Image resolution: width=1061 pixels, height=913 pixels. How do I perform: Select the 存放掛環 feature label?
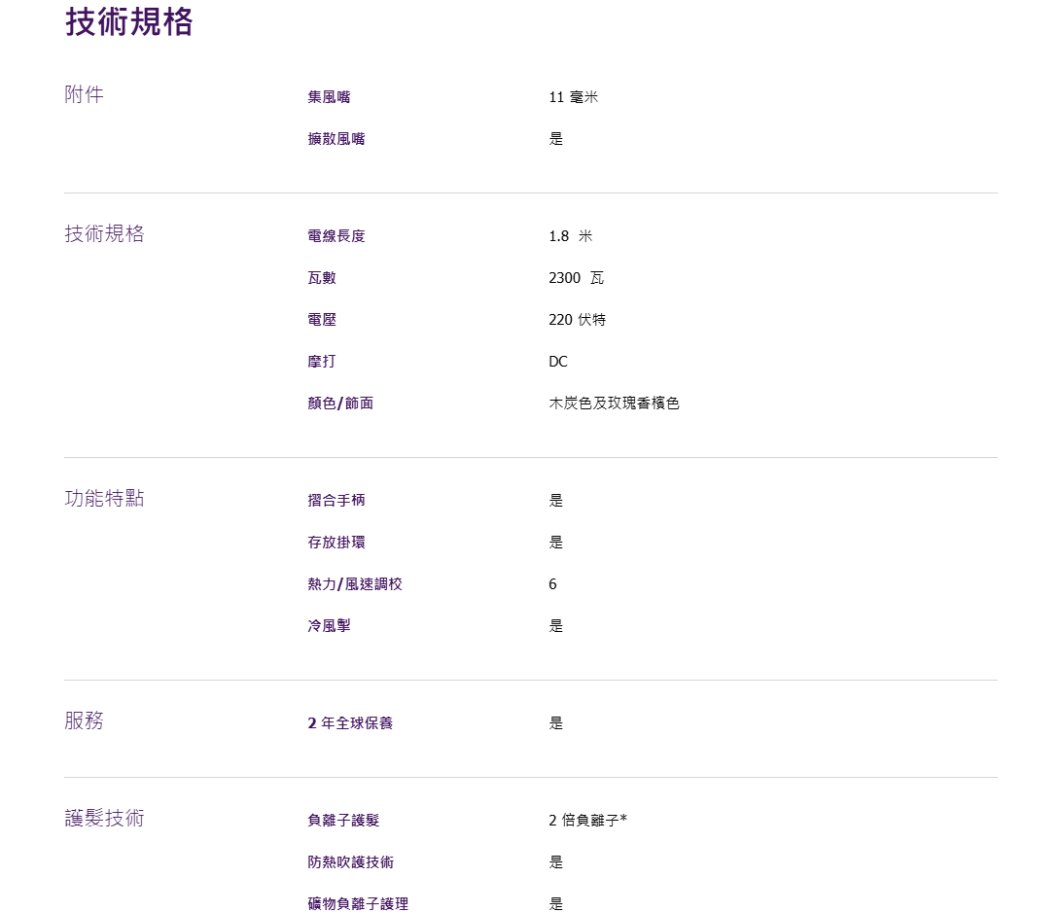pyautogui.click(x=336, y=543)
